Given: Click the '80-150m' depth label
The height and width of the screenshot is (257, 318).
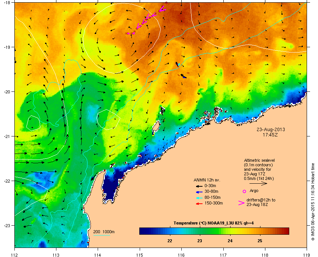Looking at the screenshot, I should point(212,197).
